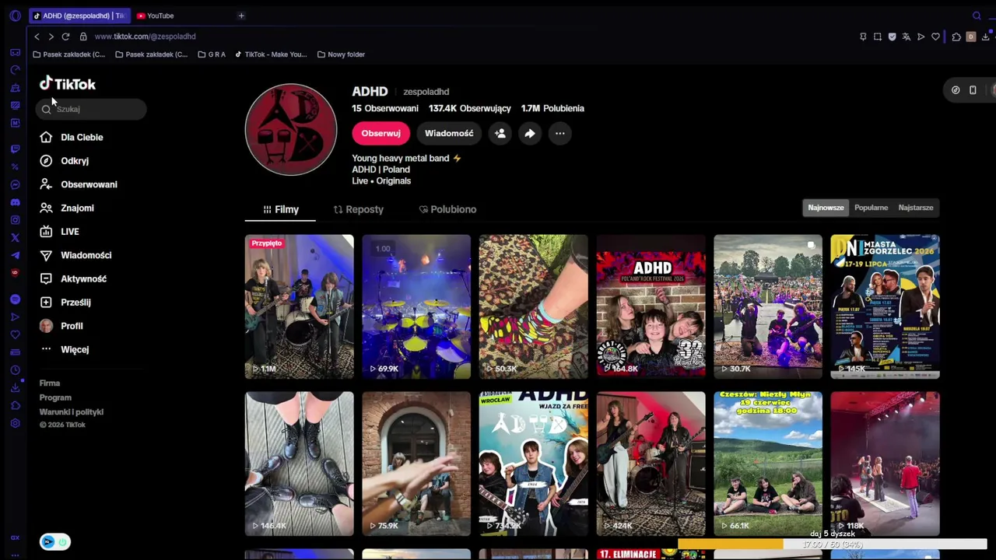Open Telegram from the browser sidebar
Screen dimensions: 996x560
(x=15, y=255)
